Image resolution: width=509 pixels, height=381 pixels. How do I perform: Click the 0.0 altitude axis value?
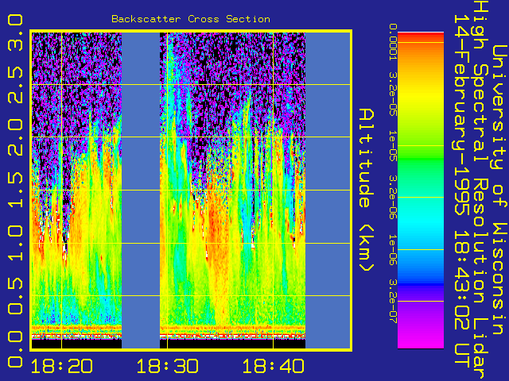tap(15, 348)
